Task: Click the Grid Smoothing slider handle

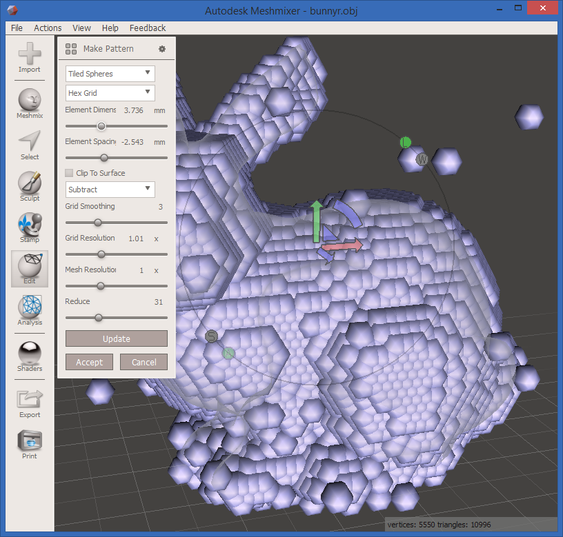Action: (x=98, y=223)
